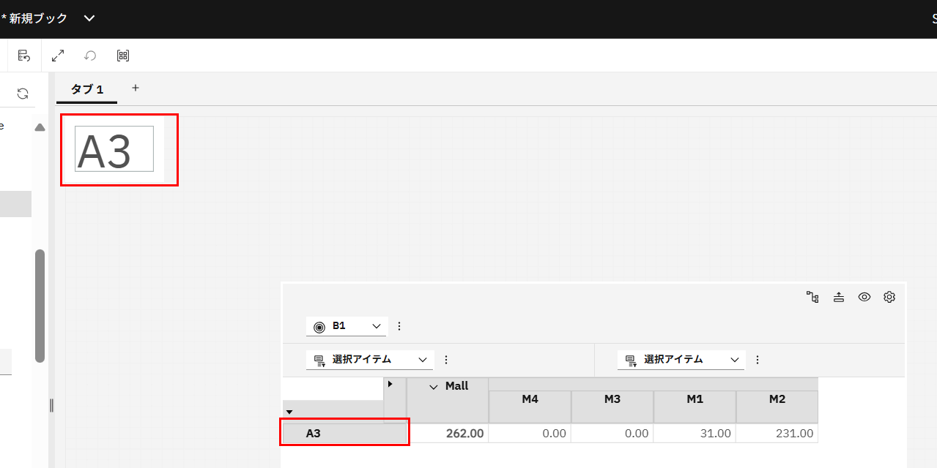
Task: Click the right-pointing triangle in table corner
Action: click(390, 384)
